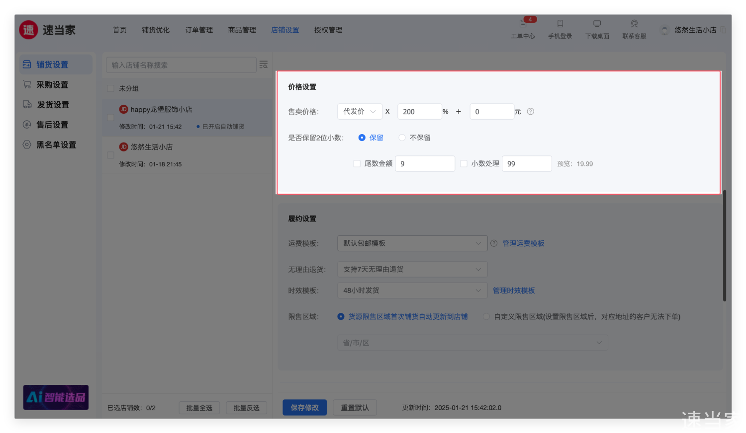Screen dimensions: 746x433
Task: Open 联系客服 customer service icon
Action: coord(634,24)
